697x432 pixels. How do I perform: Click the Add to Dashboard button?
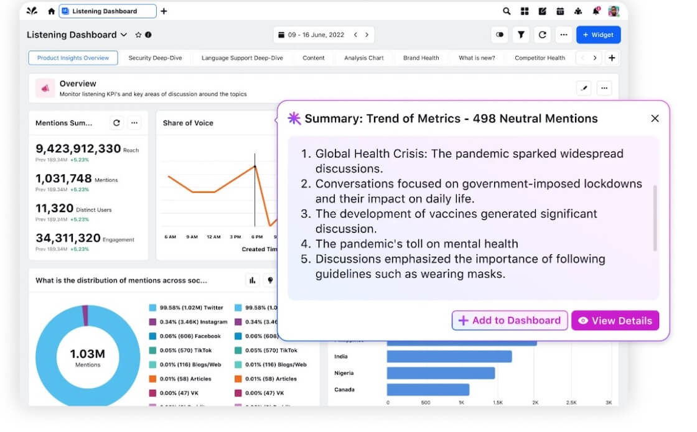tap(509, 321)
